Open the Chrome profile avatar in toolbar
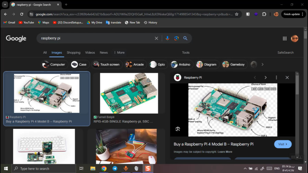The image size is (308, 173). [276, 14]
